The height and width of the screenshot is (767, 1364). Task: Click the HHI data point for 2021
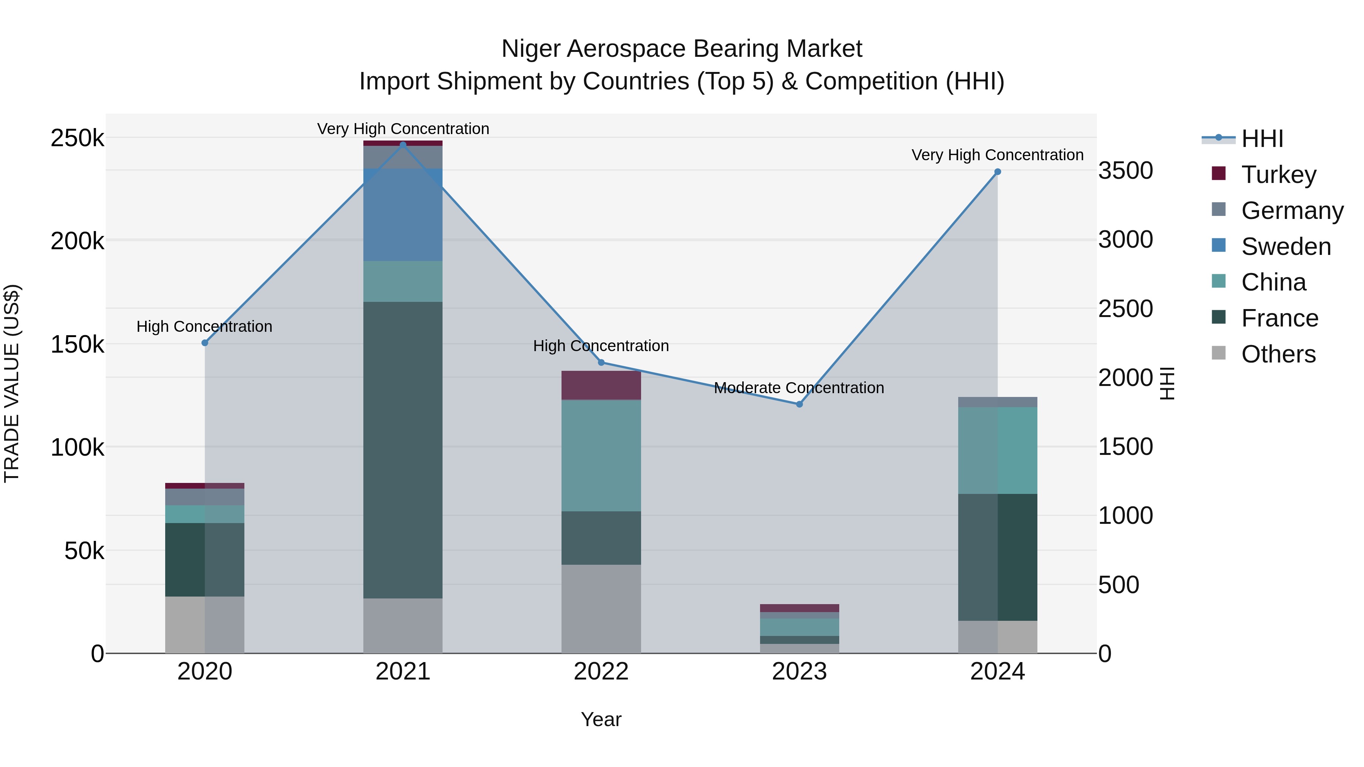[403, 145]
